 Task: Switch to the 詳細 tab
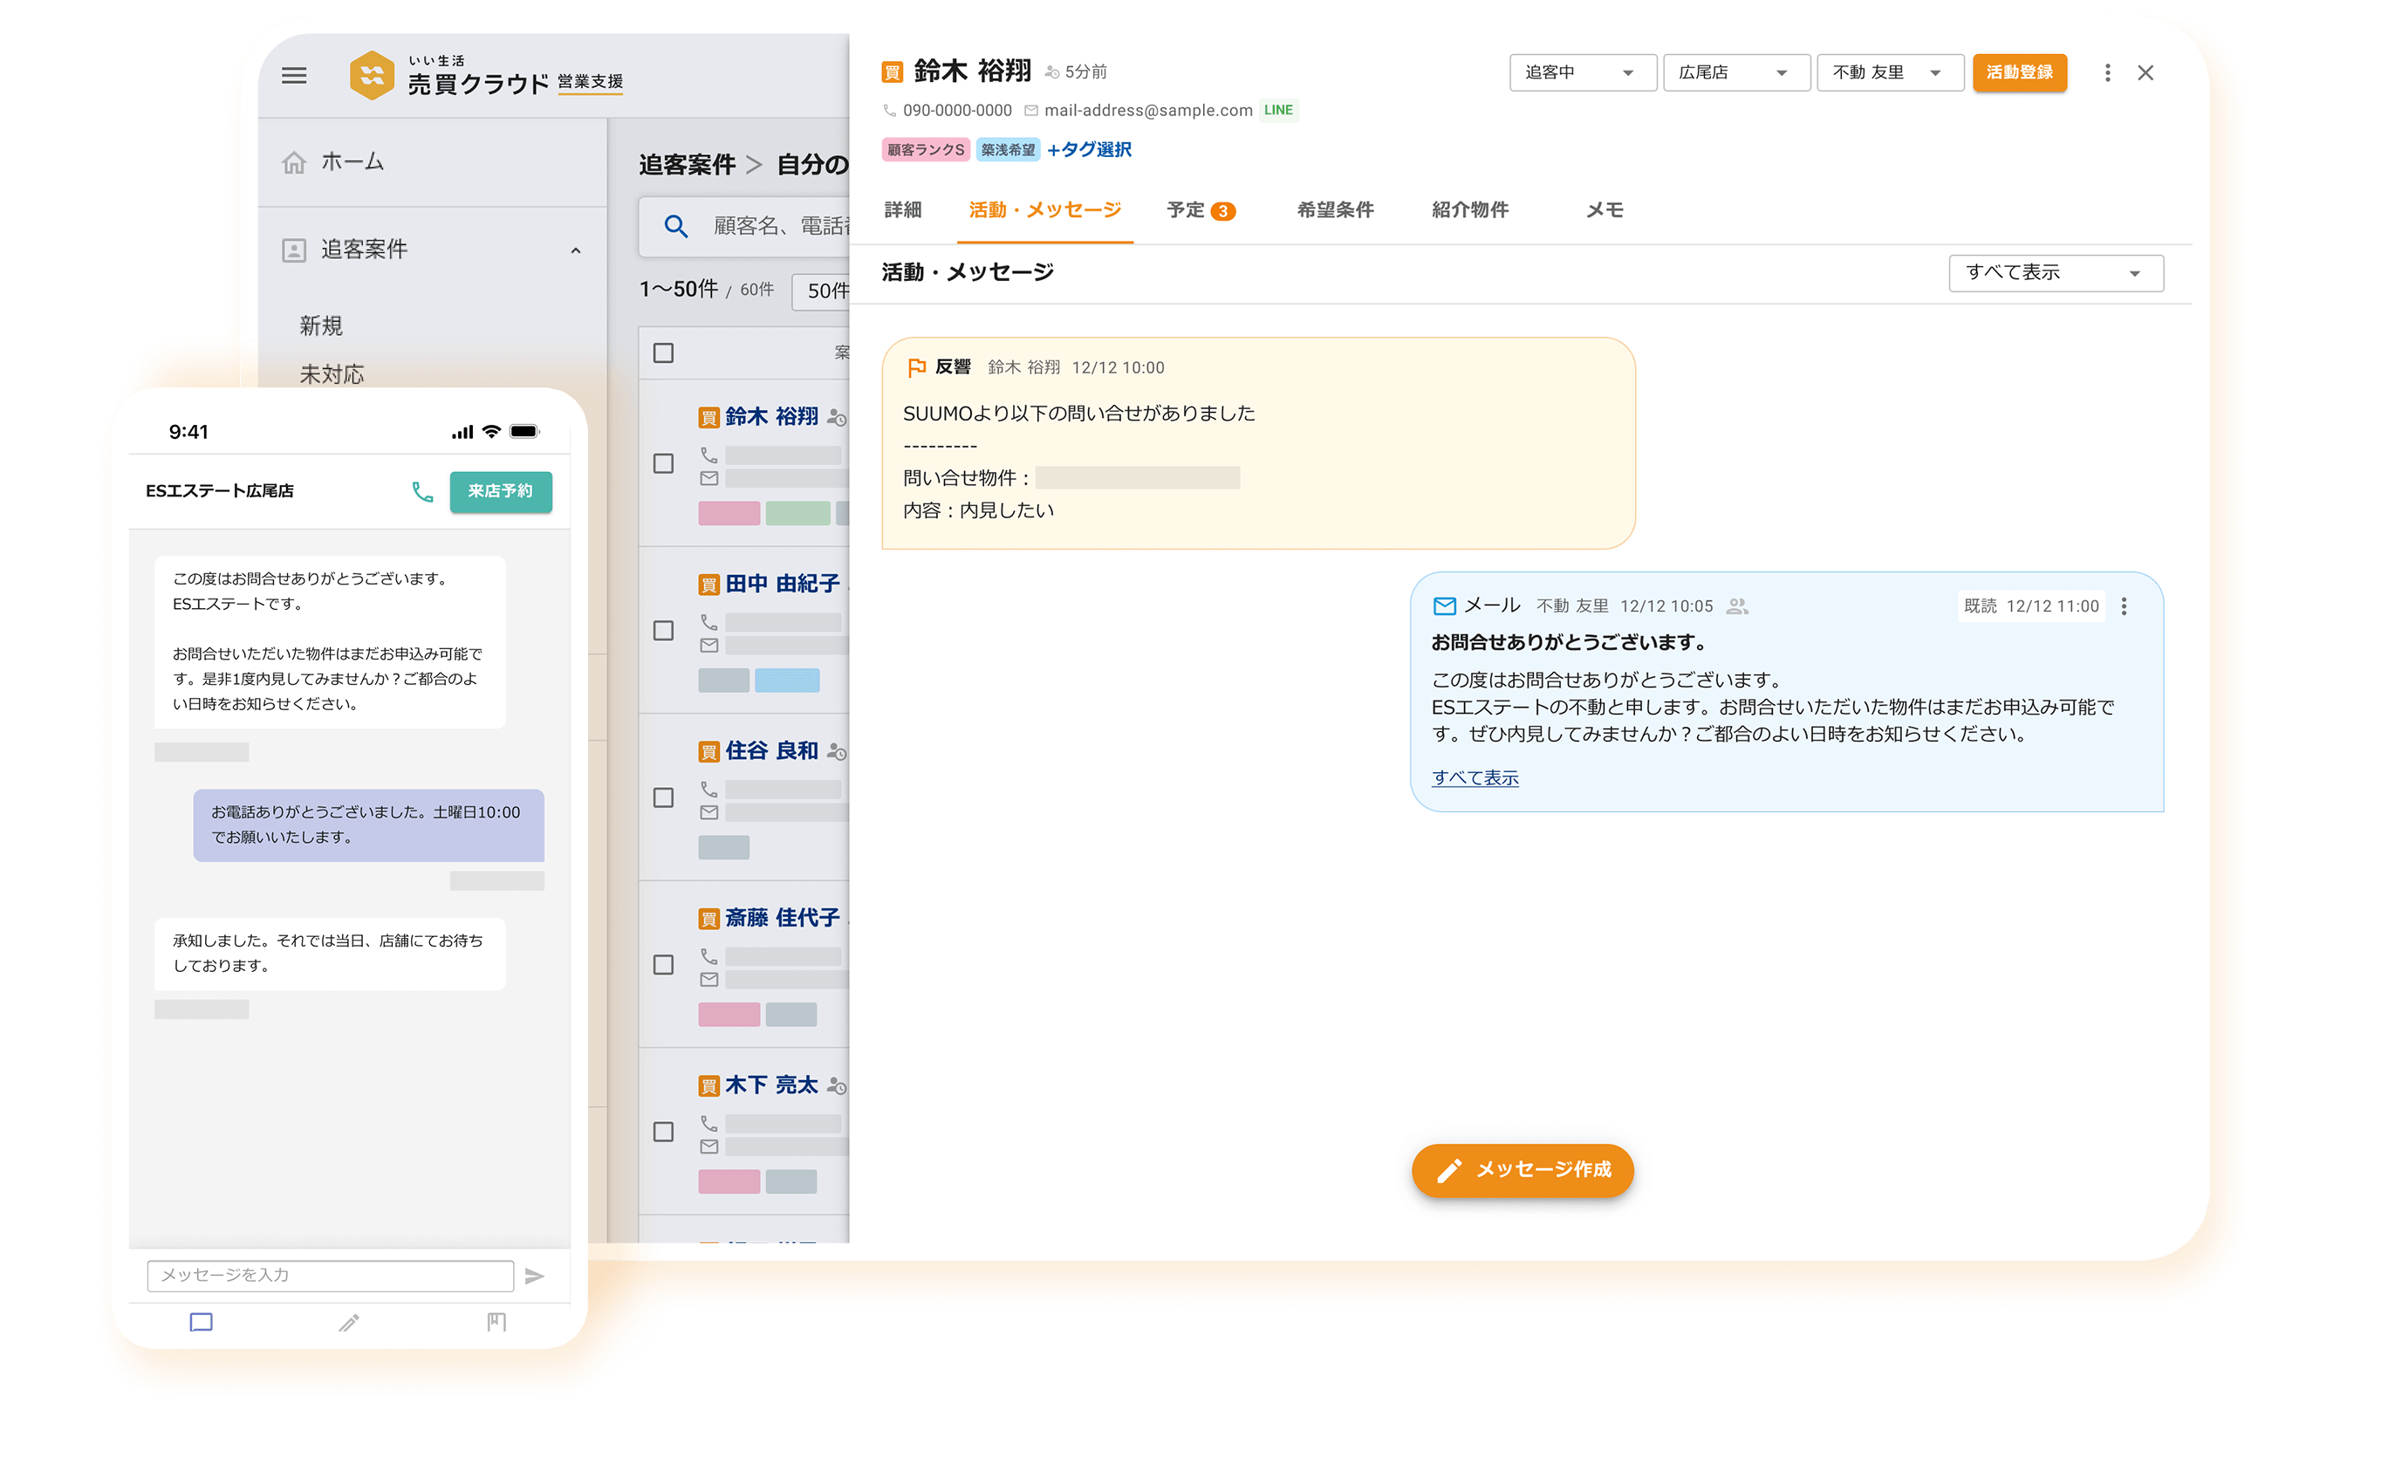pyautogui.click(x=903, y=210)
